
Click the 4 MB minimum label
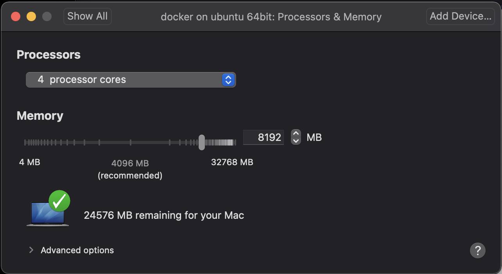click(x=30, y=162)
